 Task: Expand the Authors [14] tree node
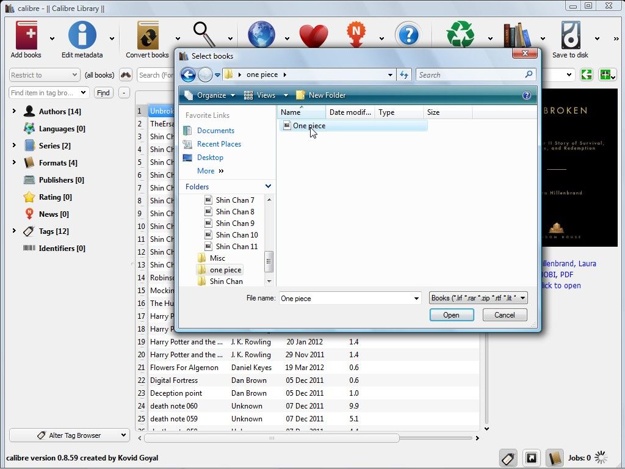(14, 111)
